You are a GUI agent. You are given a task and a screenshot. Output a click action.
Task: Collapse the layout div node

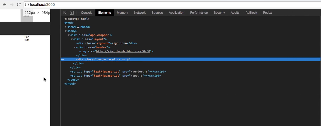pos(72,39)
